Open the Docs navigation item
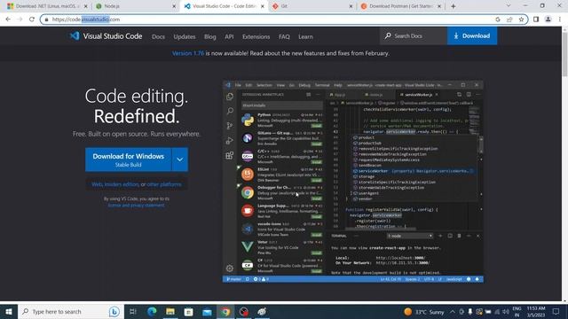The height and width of the screenshot is (319, 568). (x=158, y=36)
